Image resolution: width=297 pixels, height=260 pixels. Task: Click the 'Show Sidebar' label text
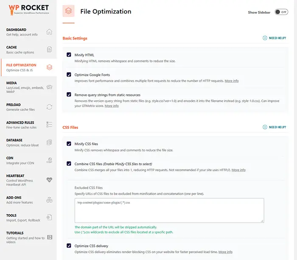259,12
